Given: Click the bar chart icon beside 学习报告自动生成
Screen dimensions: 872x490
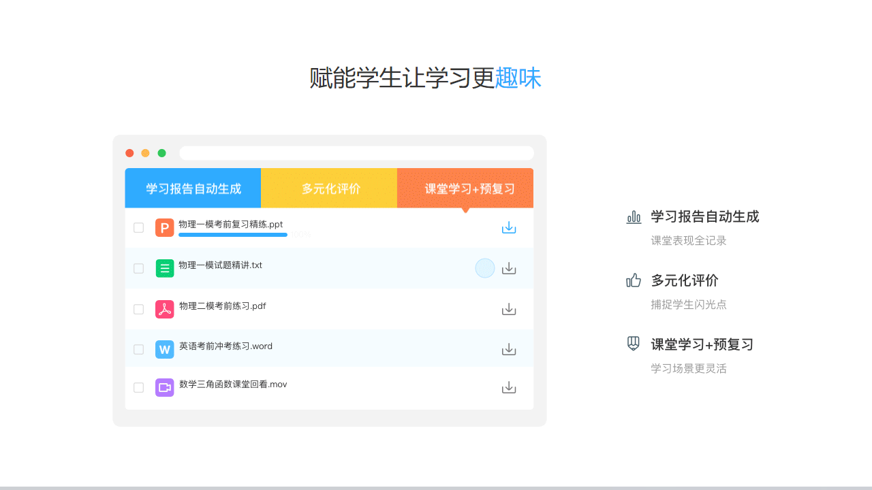Looking at the screenshot, I should click(634, 216).
